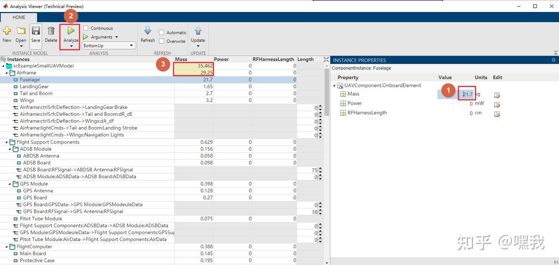
Task: Switch to the HOME tab
Action: pyautogui.click(x=19, y=17)
